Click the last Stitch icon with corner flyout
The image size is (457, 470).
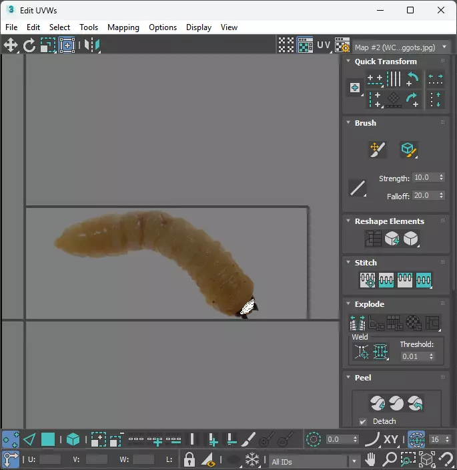tap(424, 280)
